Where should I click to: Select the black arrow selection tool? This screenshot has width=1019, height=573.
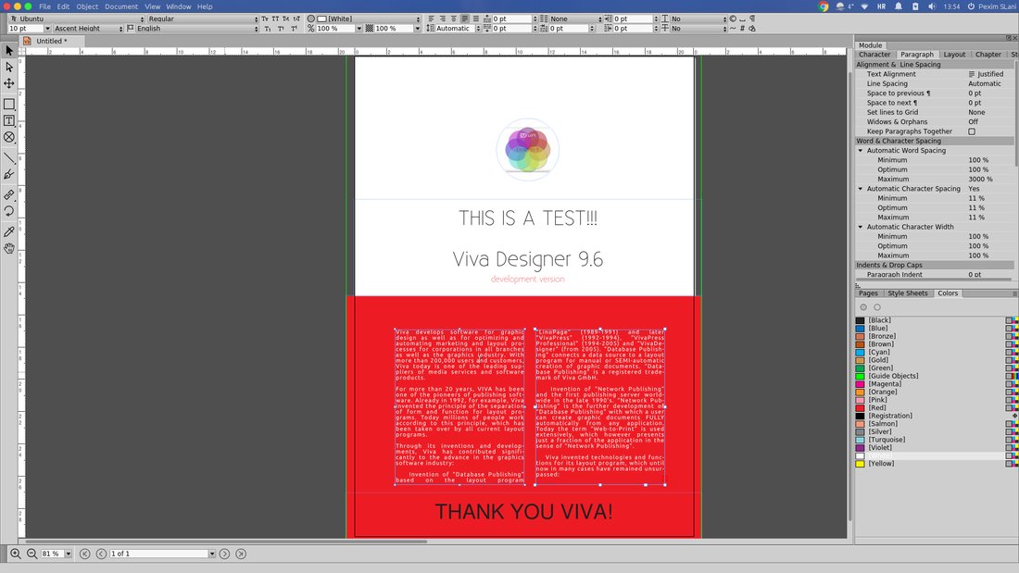pyautogui.click(x=9, y=51)
